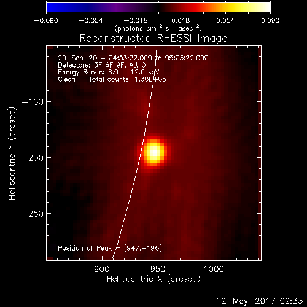The width and height of the screenshot is (307, 307).
Task: Click the date-time range text '20-Sep-2014 04:53:22.000'
Action: point(105,58)
